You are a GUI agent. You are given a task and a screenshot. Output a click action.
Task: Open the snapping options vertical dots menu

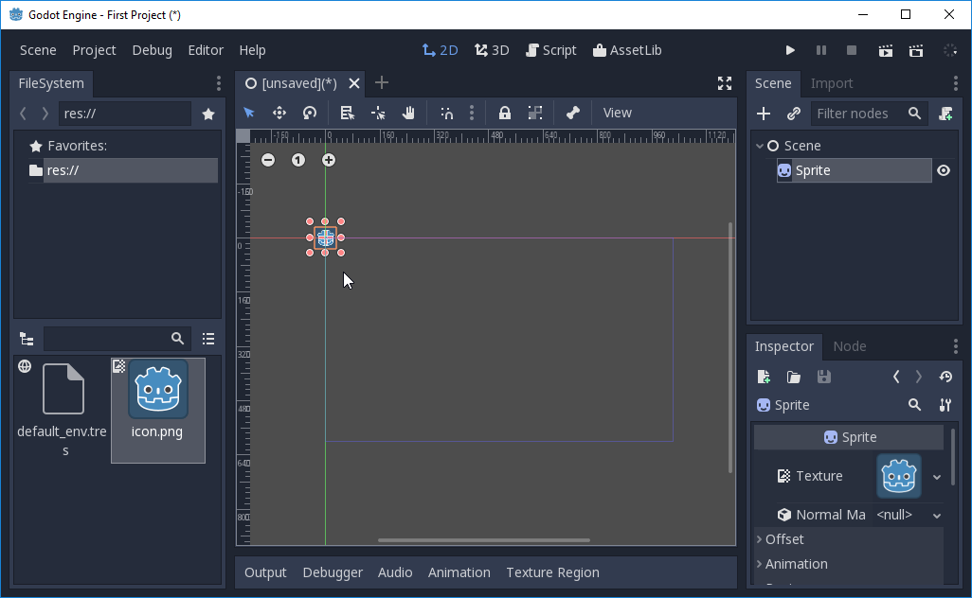(x=472, y=113)
